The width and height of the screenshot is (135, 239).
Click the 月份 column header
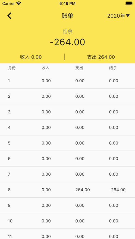[12, 68]
